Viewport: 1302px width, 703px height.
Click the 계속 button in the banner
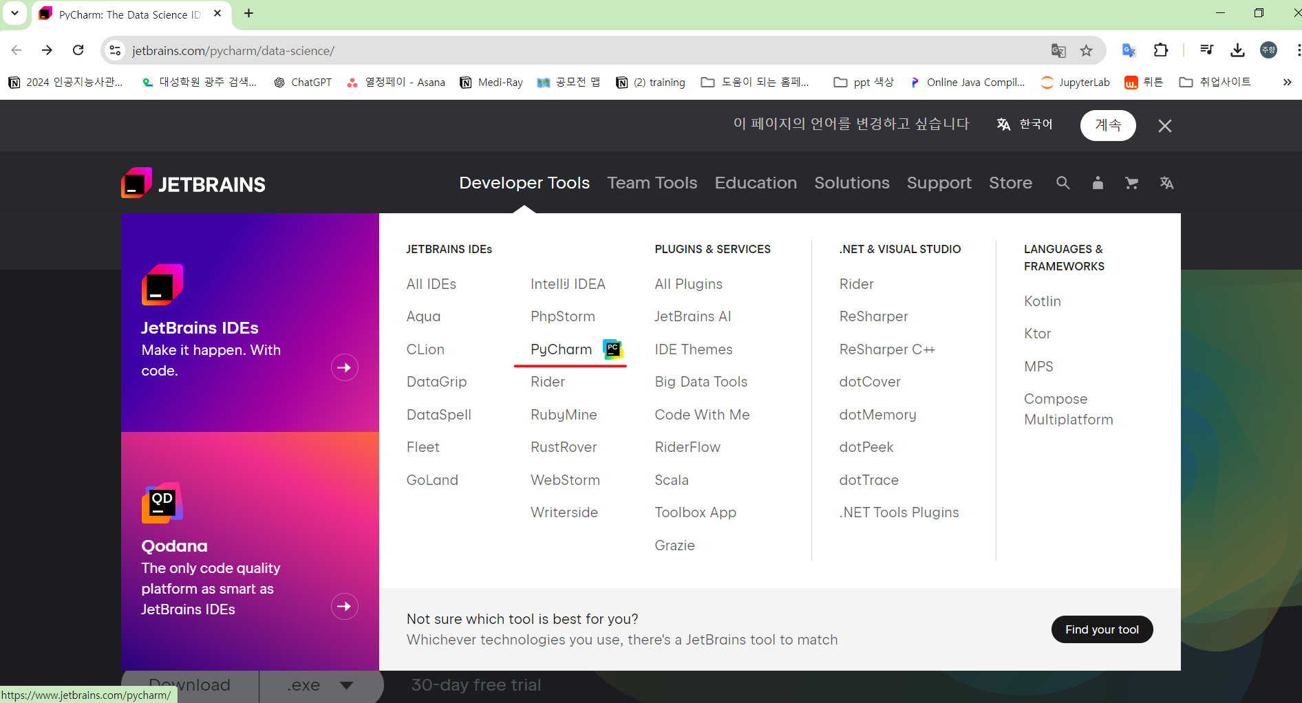[1108, 125]
